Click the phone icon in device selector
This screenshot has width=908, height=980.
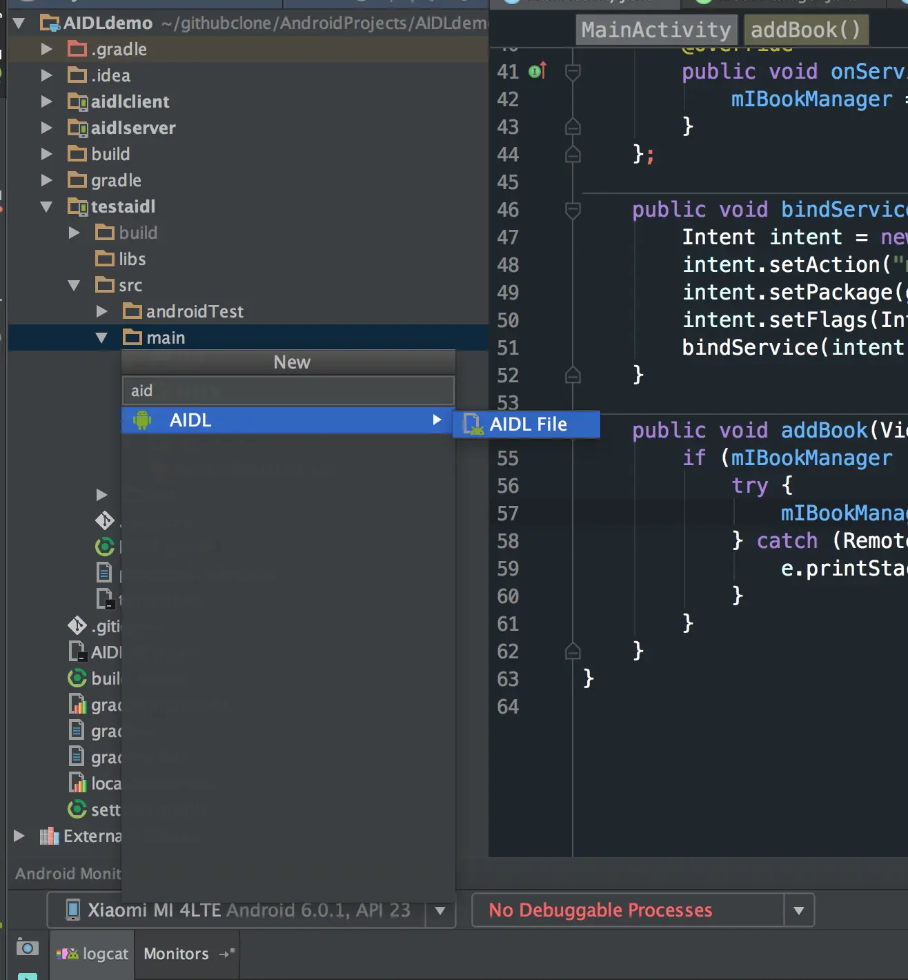pyautogui.click(x=72, y=910)
